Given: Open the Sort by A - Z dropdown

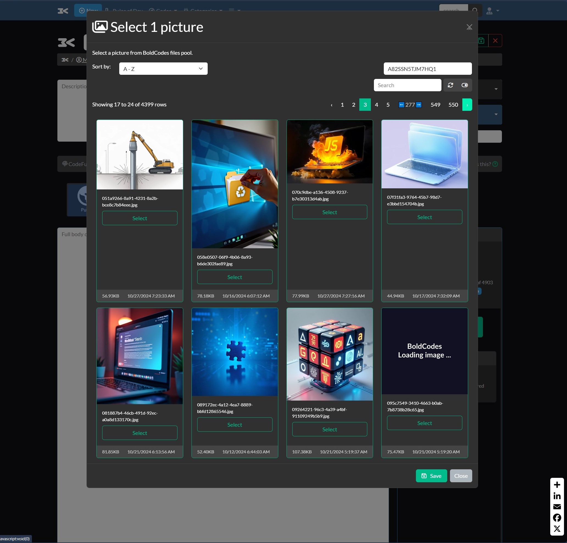Looking at the screenshot, I should [x=163, y=69].
